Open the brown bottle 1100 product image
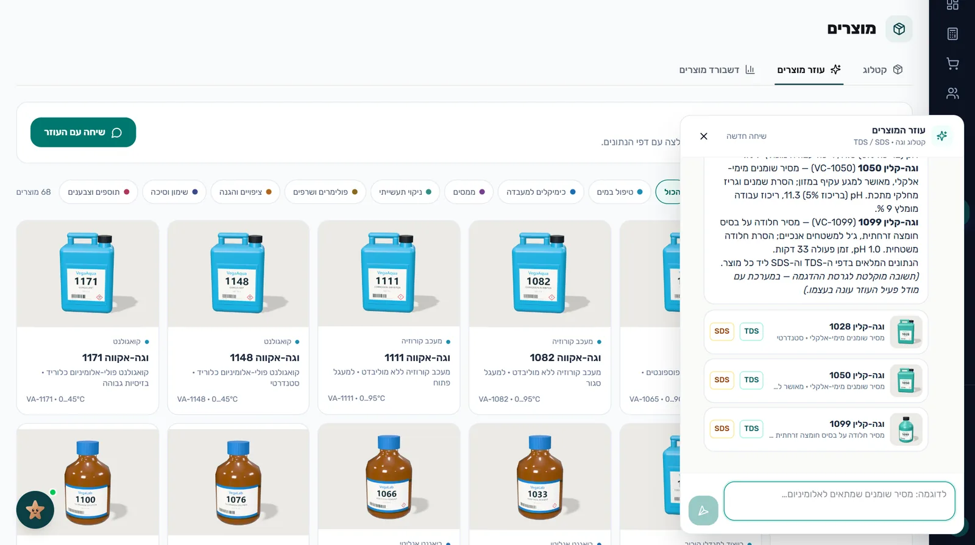 tap(88, 482)
